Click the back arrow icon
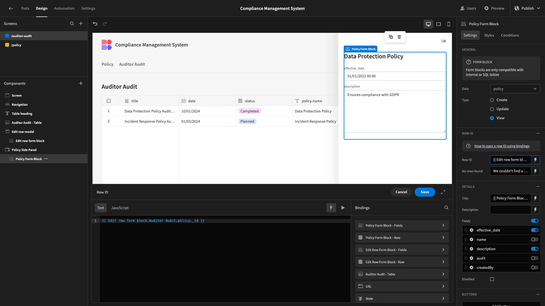545x306 pixels. [x=11, y=8]
